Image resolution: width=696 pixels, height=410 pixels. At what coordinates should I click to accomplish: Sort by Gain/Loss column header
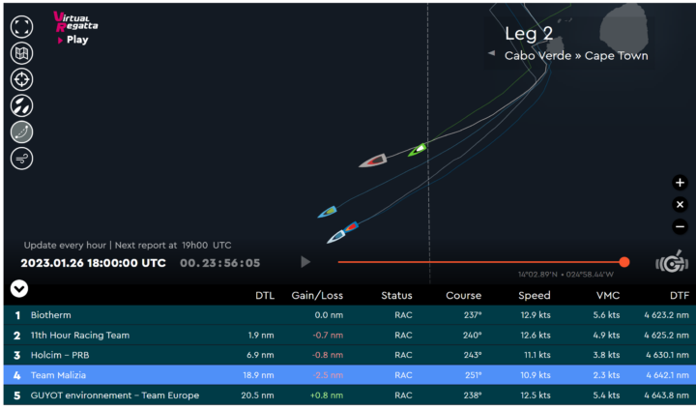(x=317, y=295)
